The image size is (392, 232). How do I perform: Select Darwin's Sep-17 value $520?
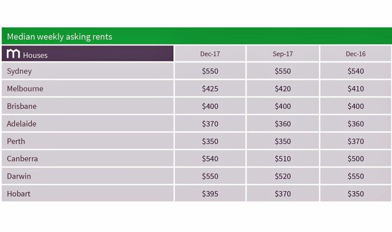tap(283, 176)
